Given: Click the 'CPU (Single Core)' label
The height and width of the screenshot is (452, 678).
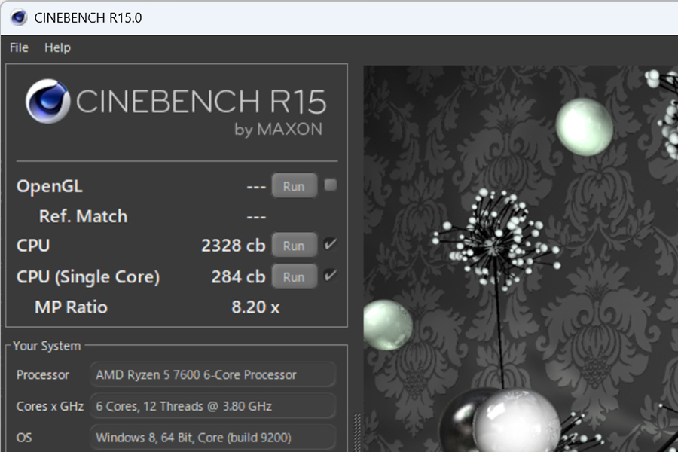Looking at the screenshot, I should pyautogui.click(x=88, y=277).
